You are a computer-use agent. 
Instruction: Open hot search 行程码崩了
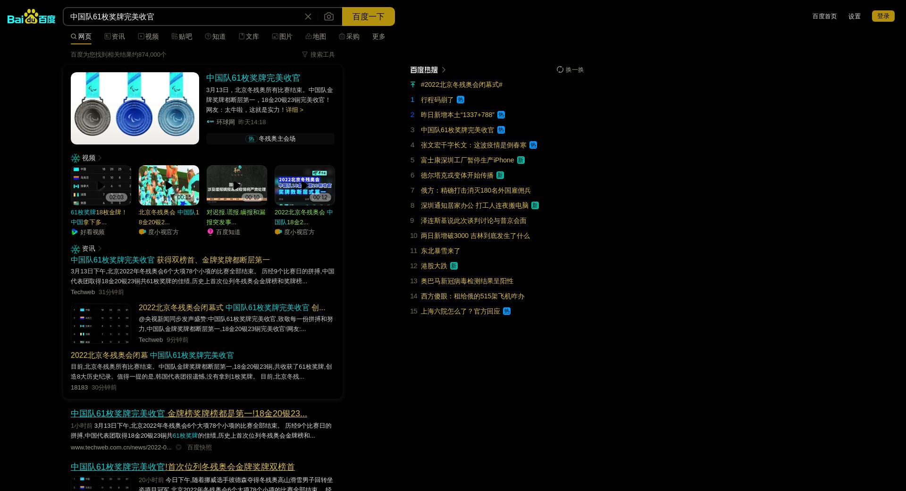(x=437, y=100)
